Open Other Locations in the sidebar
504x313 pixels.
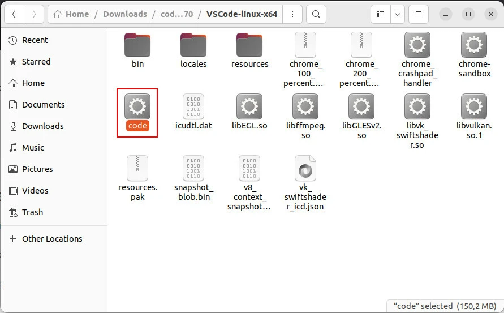[x=52, y=239]
